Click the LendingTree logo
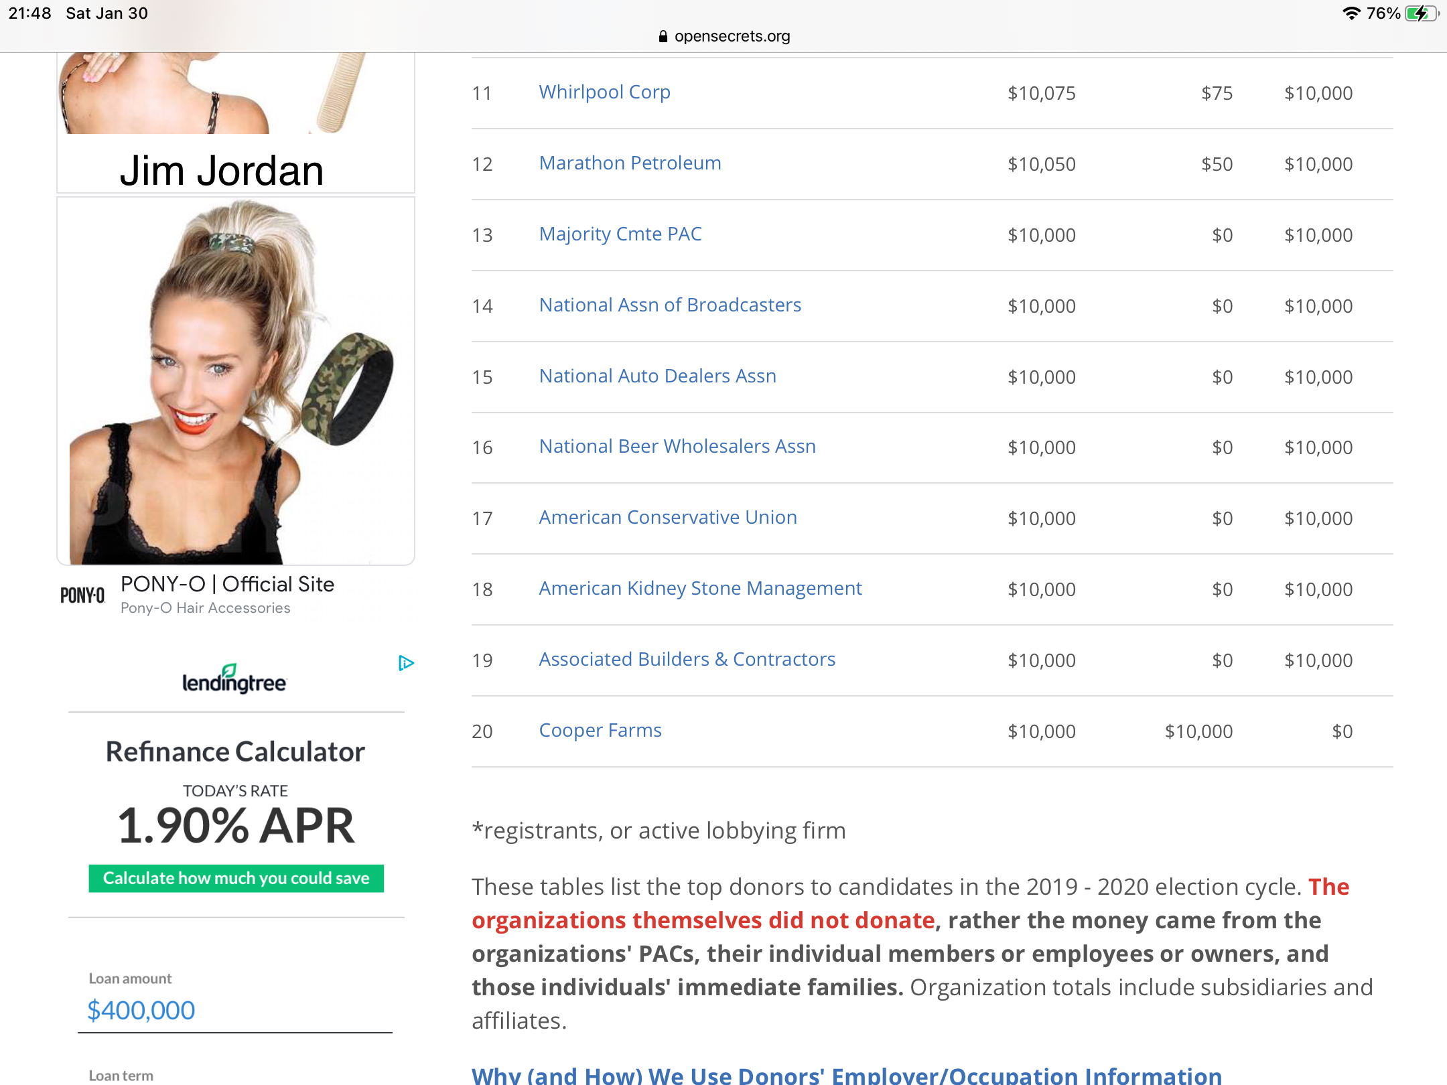Image resolution: width=1447 pixels, height=1085 pixels. pos(234,680)
